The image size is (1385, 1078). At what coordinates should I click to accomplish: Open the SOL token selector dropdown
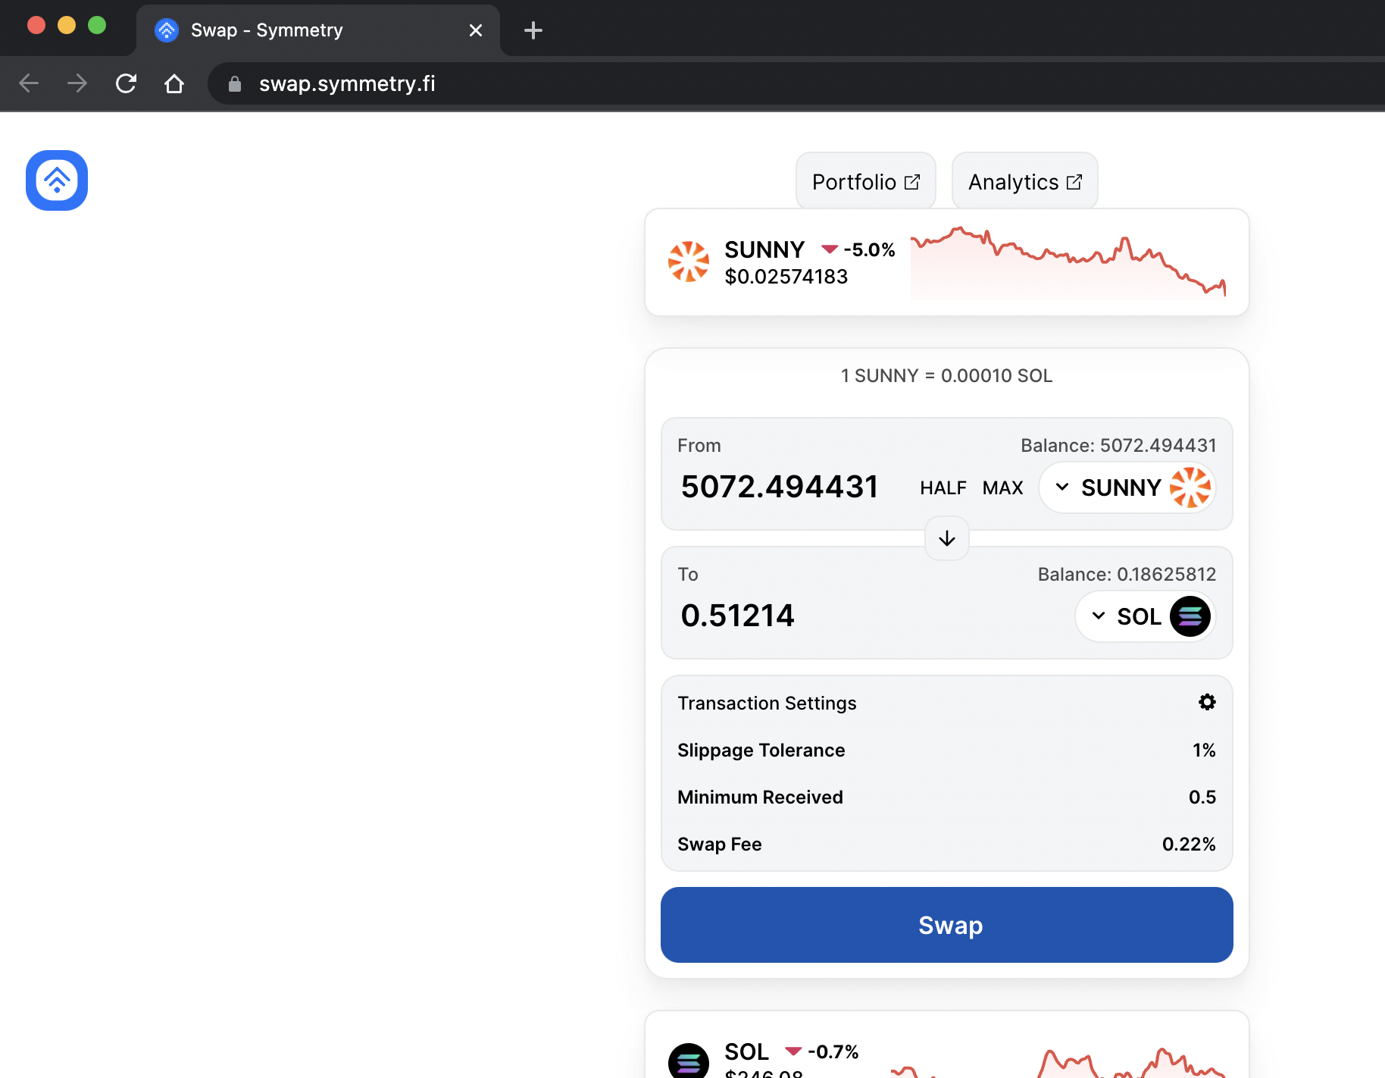pyautogui.click(x=1146, y=616)
